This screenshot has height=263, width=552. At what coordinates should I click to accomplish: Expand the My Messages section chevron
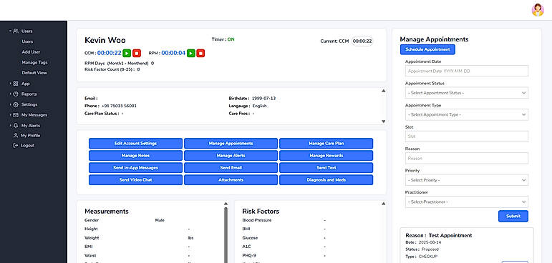tap(11, 115)
